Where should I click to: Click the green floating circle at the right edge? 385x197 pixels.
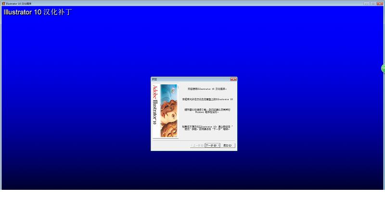tap(383, 68)
